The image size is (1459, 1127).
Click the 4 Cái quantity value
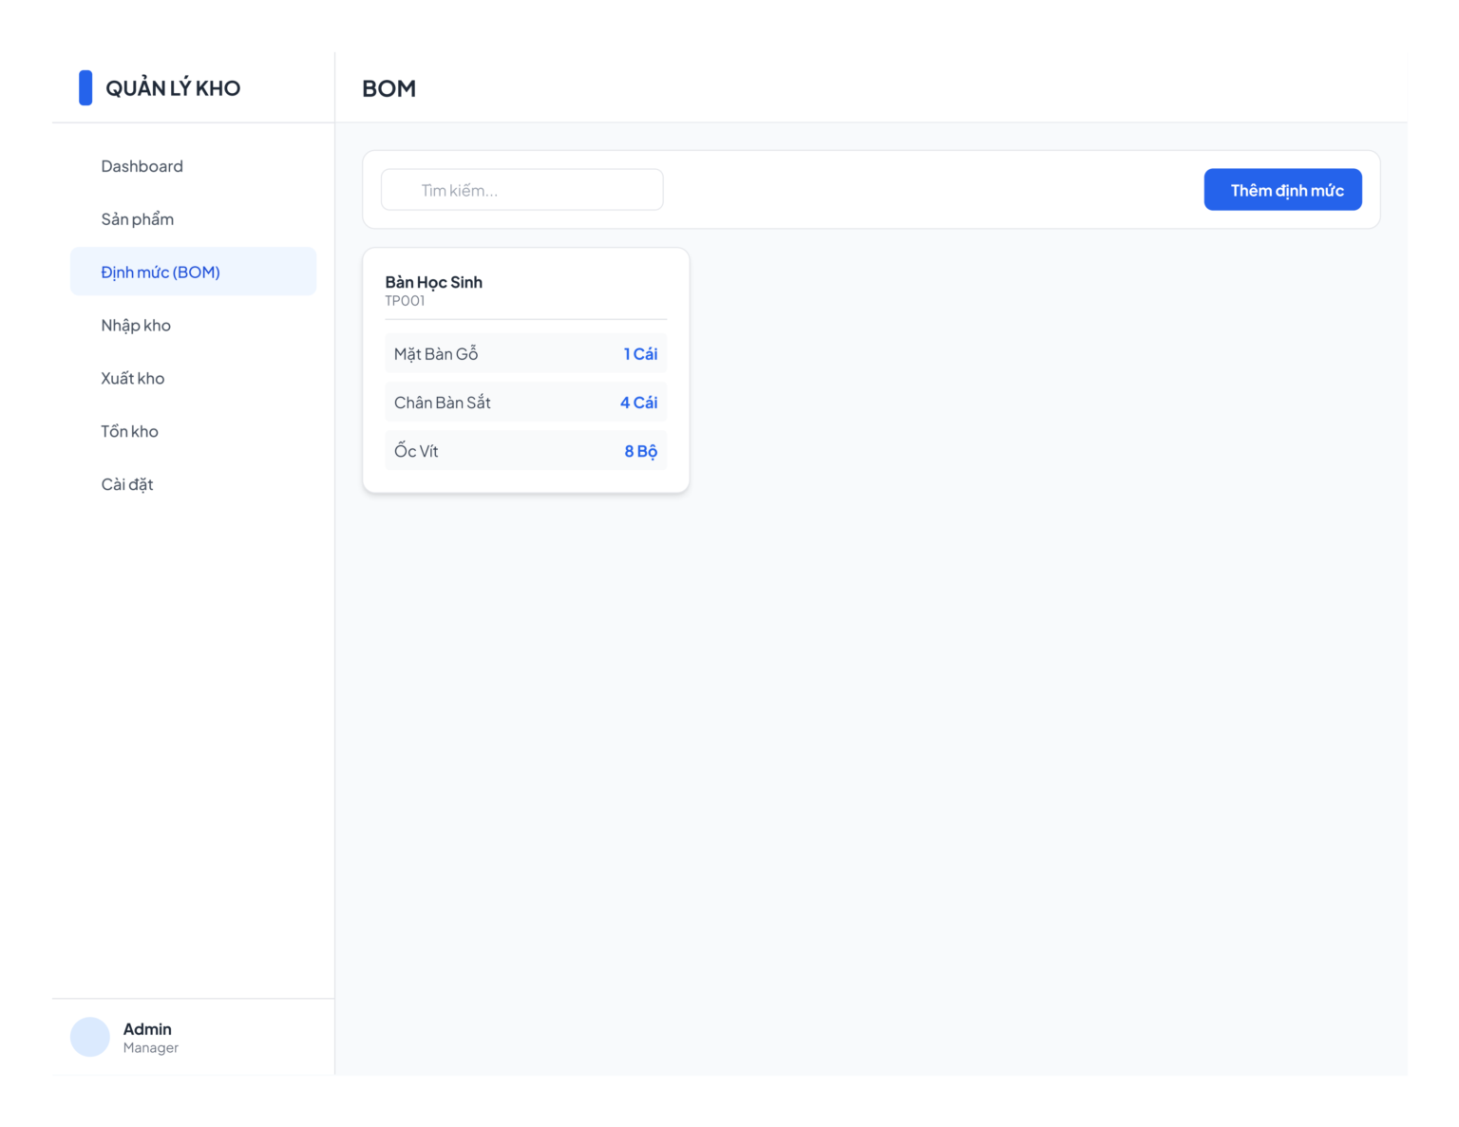(638, 403)
